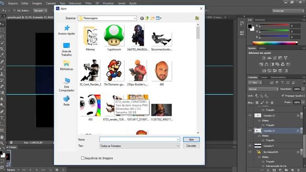This screenshot has width=306, height=172.
Task: Open Imagem menu
Action: [x=37, y=3]
